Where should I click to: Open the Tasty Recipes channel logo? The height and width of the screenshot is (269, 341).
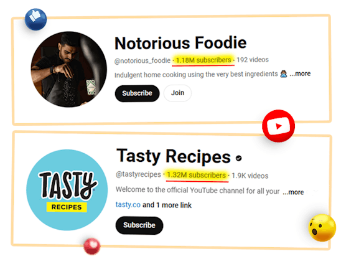pyautogui.click(x=67, y=190)
